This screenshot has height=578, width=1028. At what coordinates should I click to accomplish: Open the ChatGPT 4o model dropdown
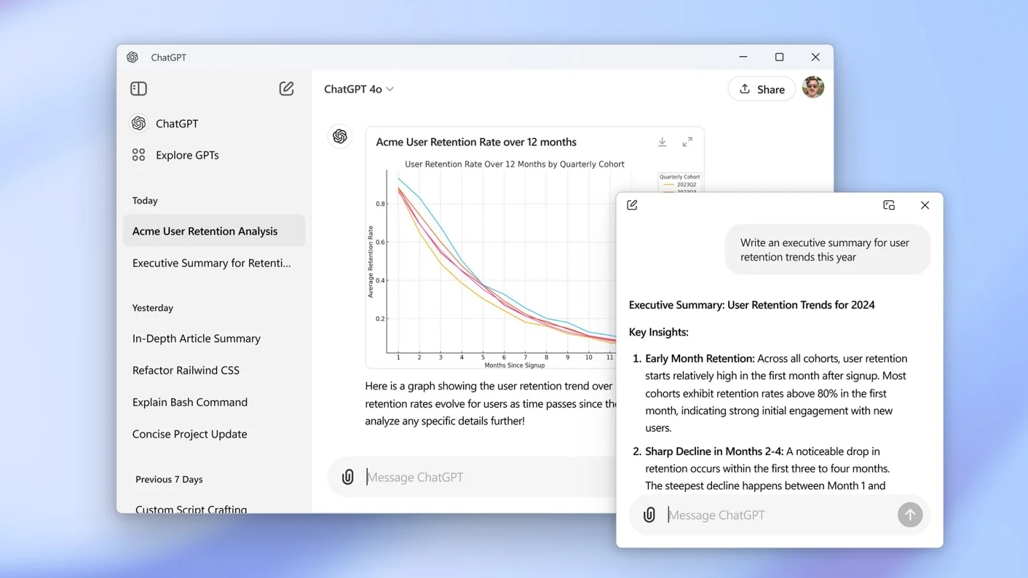(359, 89)
